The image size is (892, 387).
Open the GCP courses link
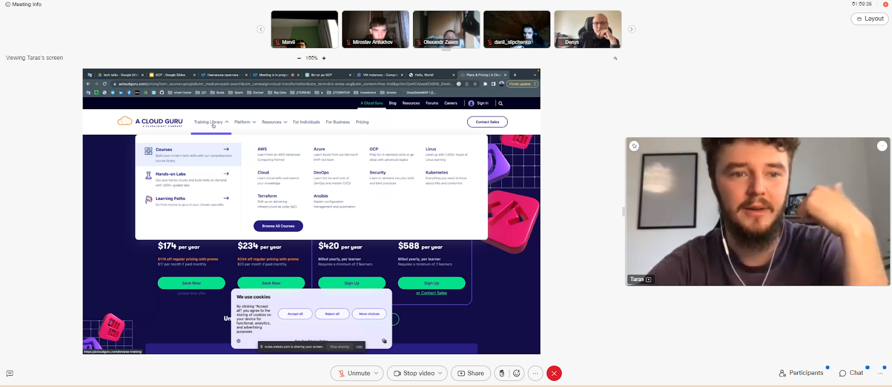point(374,149)
